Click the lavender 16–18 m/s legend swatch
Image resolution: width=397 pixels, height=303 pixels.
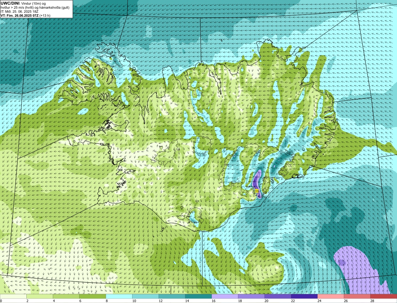(x=225, y=296)
